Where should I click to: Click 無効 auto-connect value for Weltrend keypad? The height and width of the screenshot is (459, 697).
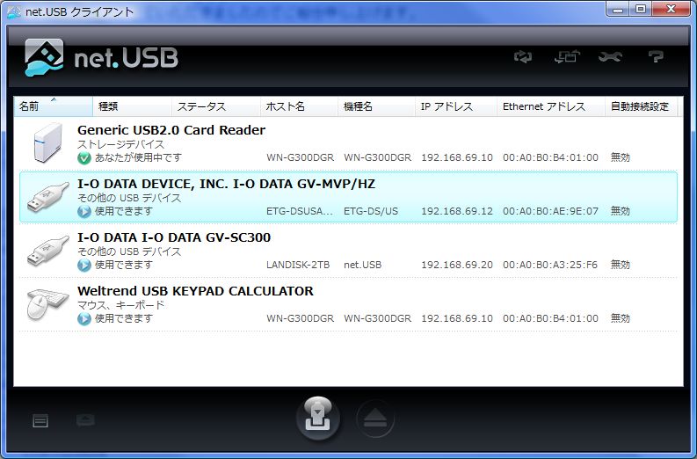click(x=621, y=318)
